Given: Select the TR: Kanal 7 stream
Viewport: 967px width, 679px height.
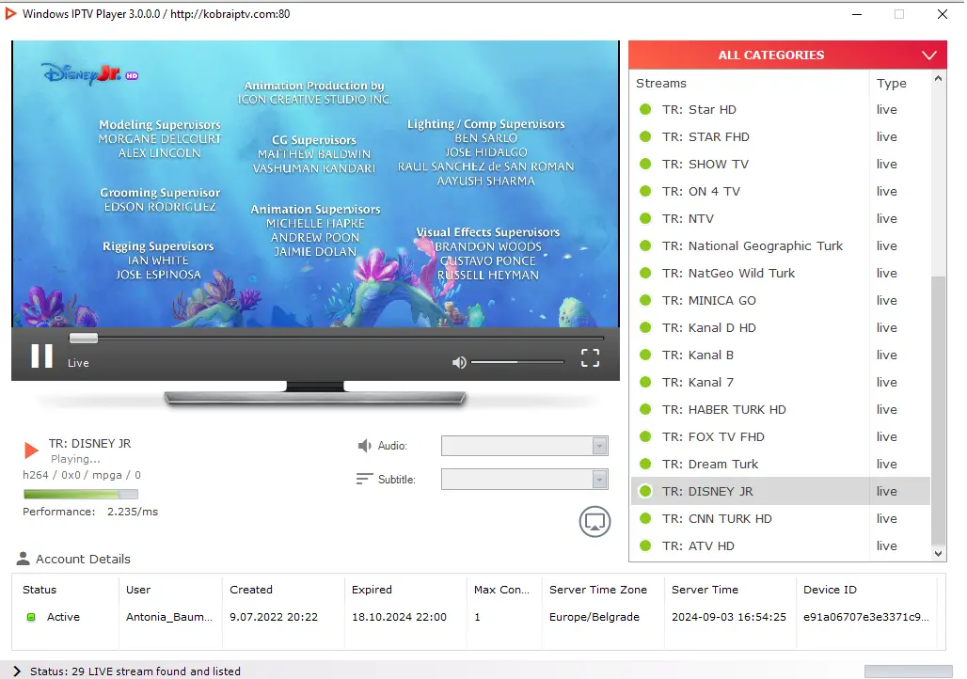Looking at the screenshot, I should (780, 383).
